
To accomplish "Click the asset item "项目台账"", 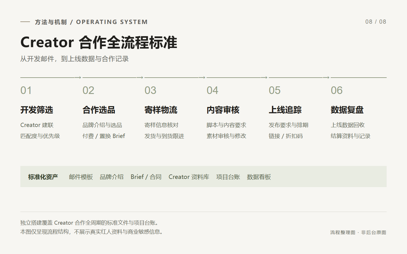I will [228, 177].
